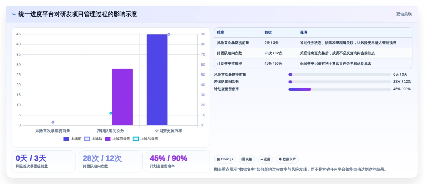Image resolution: width=424 pixels, height=184 pixels.
Task: Click table value 0天 / 3天
Action: (271, 43)
